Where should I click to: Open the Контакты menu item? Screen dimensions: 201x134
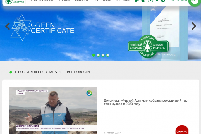[123, 1]
